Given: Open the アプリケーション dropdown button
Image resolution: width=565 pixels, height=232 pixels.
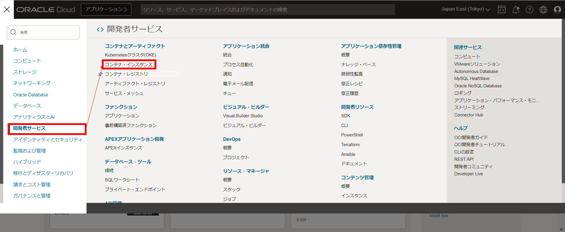Looking at the screenshot, I should pos(106,9).
